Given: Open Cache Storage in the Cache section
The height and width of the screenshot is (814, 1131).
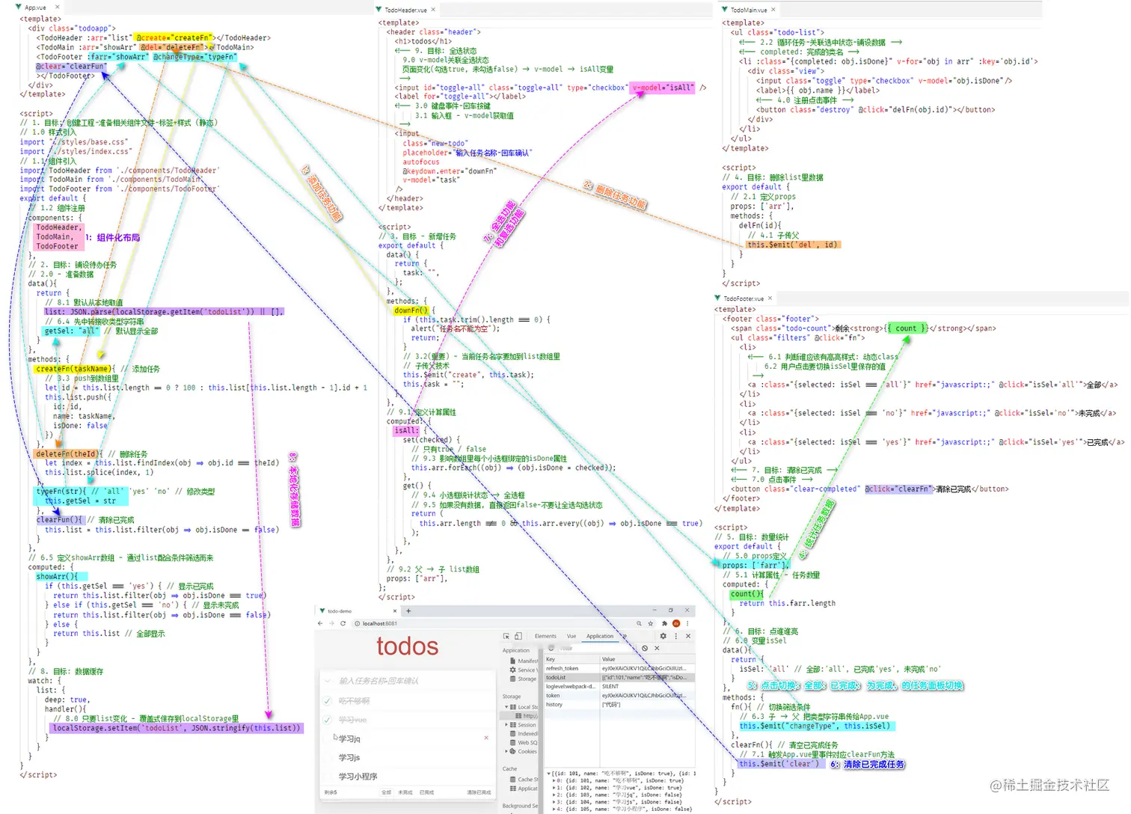Looking at the screenshot, I should (524, 780).
